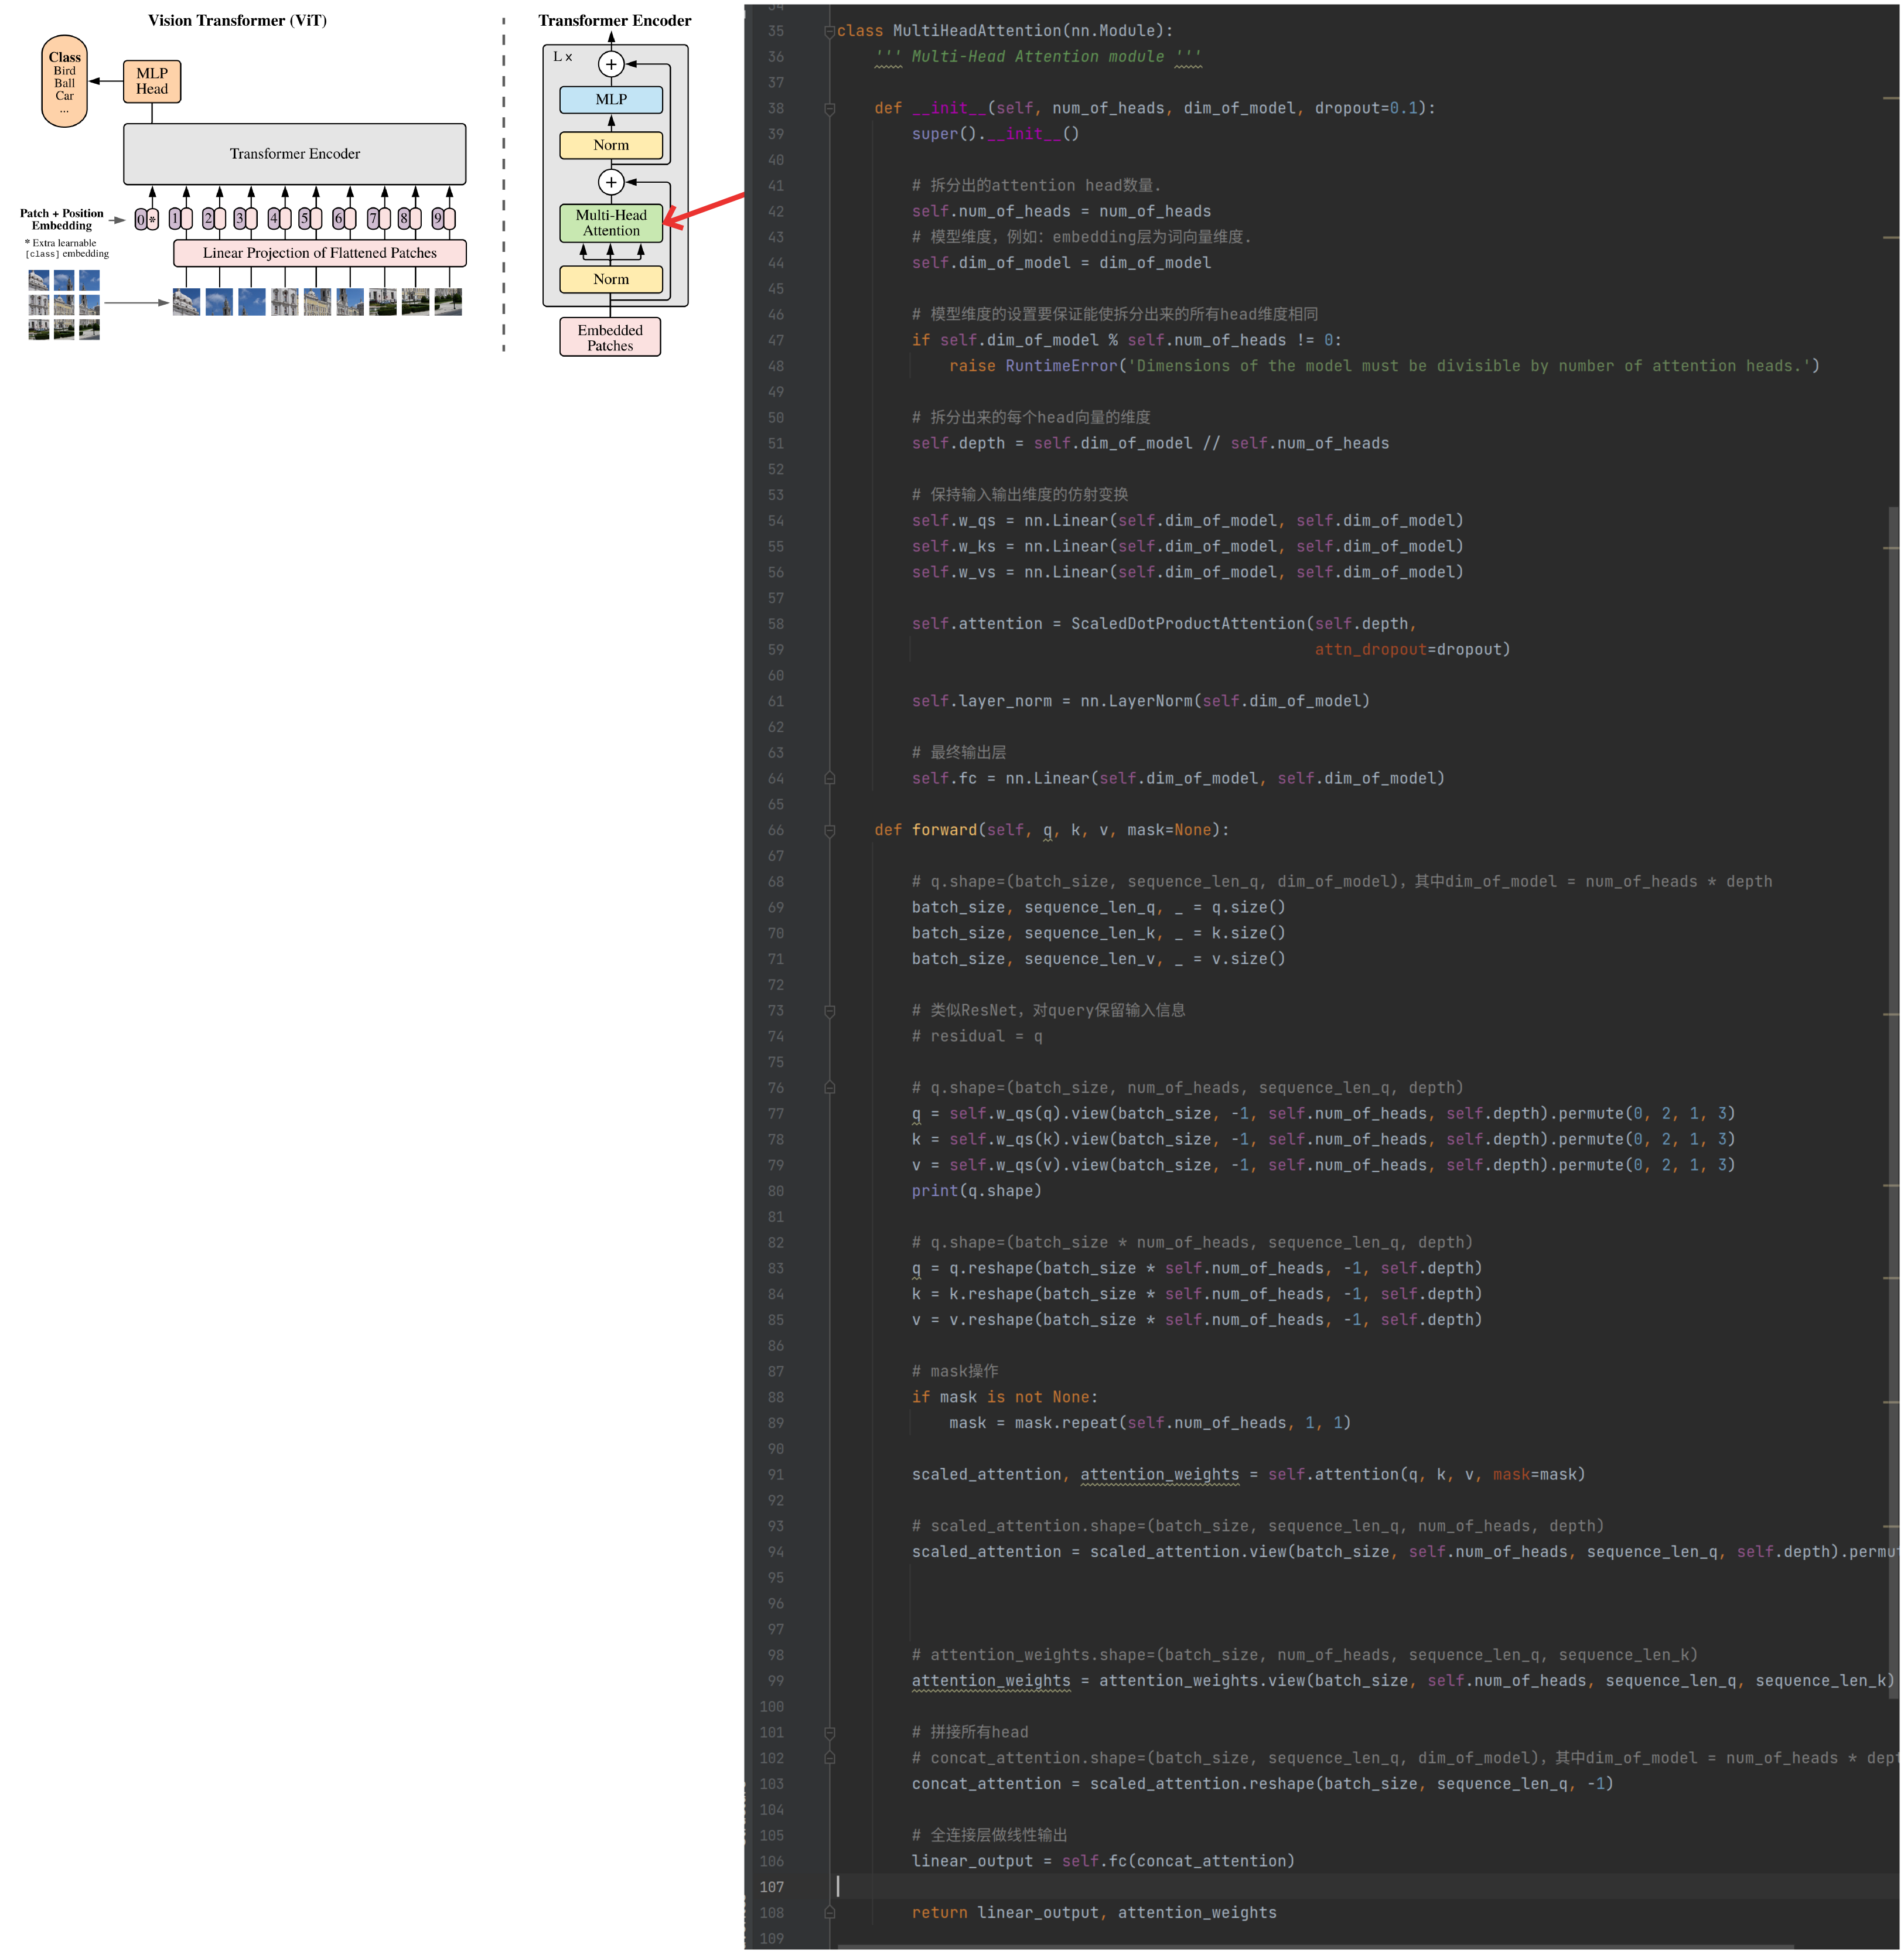Click the gray Transformer Encoder box

(294, 154)
